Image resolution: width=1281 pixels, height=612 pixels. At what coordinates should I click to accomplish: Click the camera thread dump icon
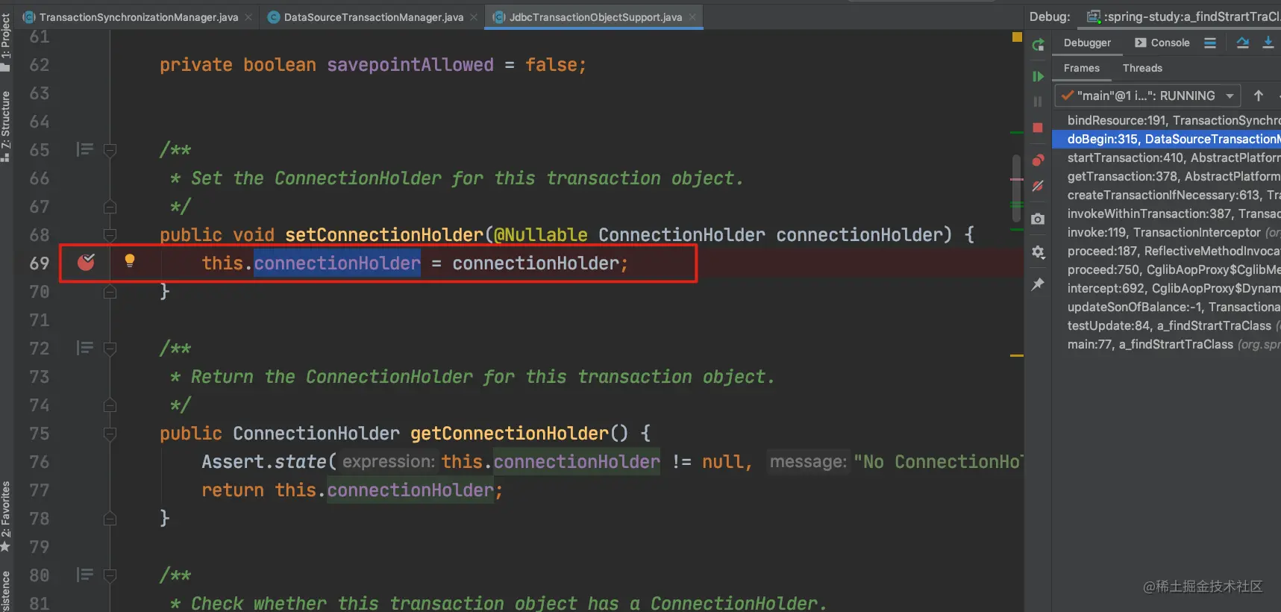tap(1038, 219)
